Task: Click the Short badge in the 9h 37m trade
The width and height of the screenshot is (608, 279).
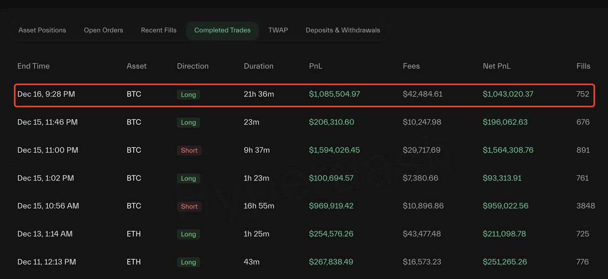Action: pyautogui.click(x=189, y=151)
